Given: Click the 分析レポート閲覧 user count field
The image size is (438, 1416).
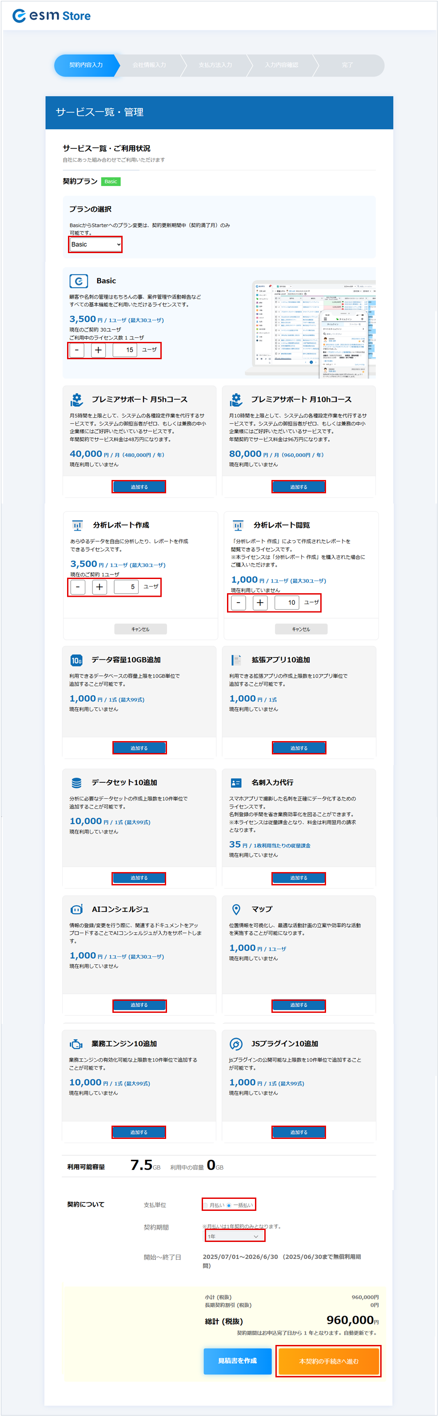Looking at the screenshot, I should (287, 603).
